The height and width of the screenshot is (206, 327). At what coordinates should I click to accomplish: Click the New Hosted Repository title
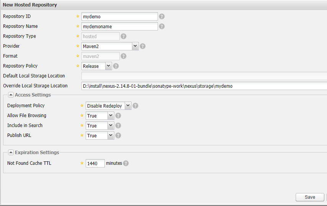pyautogui.click(x=30, y=5)
